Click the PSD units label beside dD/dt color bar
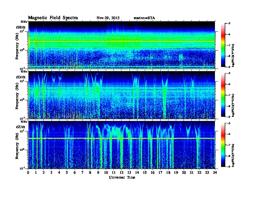This screenshot has height=198, width=256. point(233,105)
